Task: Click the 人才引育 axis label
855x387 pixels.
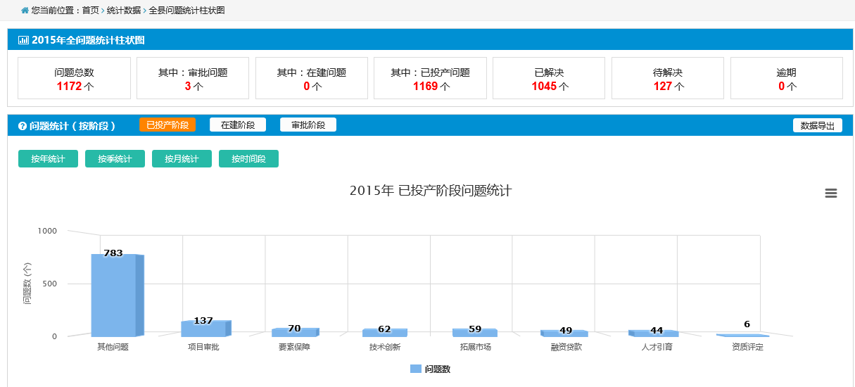Action: [x=657, y=347]
